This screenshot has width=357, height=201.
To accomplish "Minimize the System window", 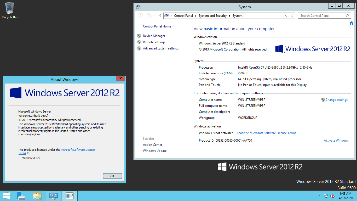I will pyautogui.click(x=332, y=6).
